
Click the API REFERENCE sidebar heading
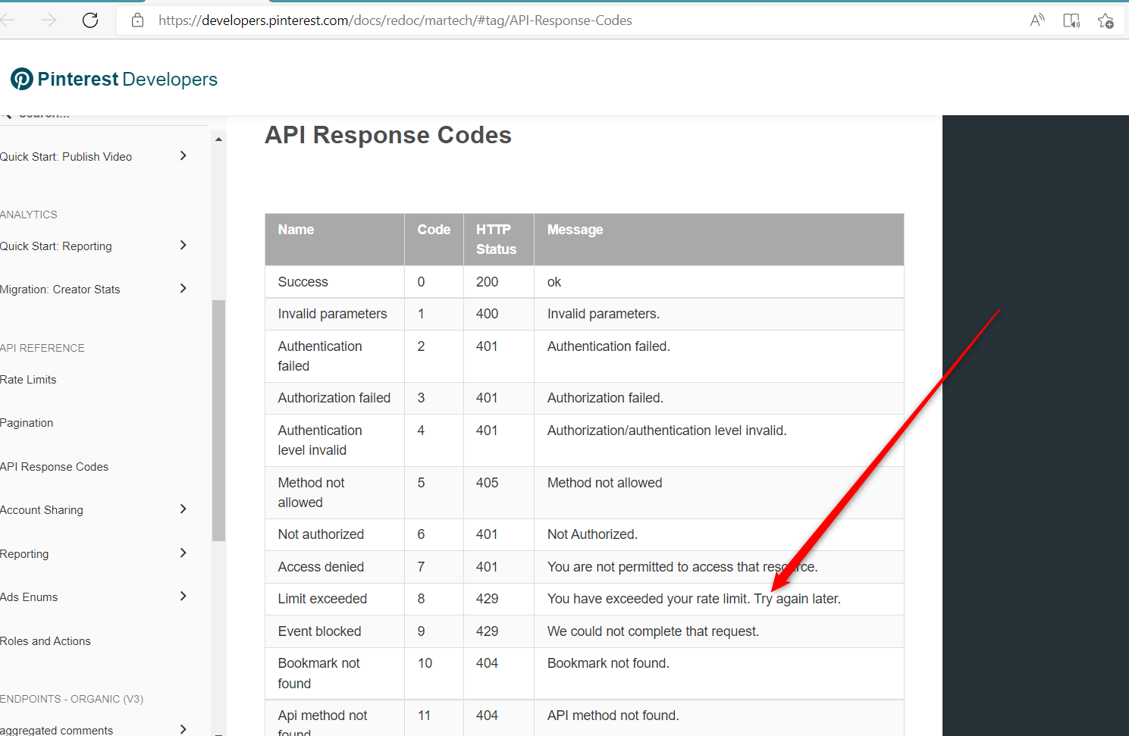42,348
